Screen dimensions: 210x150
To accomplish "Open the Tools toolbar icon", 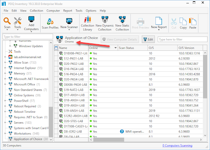I will pyautogui.click(x=18, y=21).
